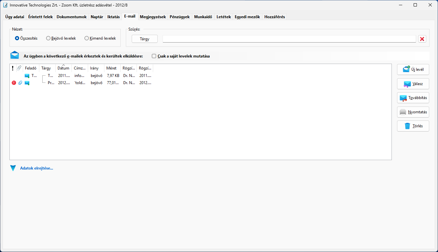Click the red high-importance alert icon
Viewport: 438px width, 252px height.
[x=14, y=83]
